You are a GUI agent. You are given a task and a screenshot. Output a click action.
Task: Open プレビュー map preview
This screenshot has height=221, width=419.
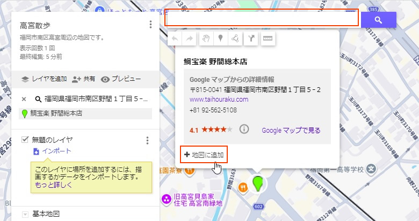tap(120, 79)
